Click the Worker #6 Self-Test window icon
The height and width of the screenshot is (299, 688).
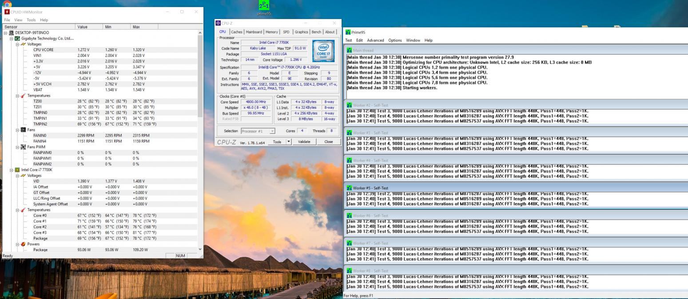click(349, 216)
